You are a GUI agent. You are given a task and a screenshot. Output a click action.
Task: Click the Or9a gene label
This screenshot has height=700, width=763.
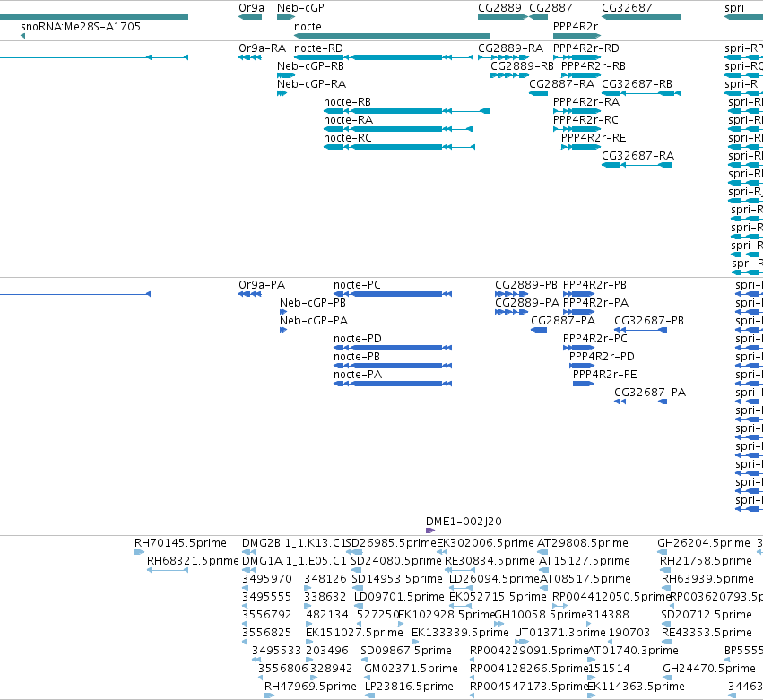(x=252, y=8)
